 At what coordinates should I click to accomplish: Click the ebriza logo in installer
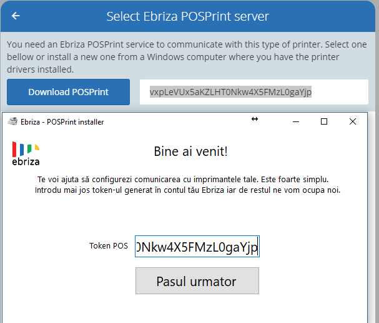click(x=26, y=153)
